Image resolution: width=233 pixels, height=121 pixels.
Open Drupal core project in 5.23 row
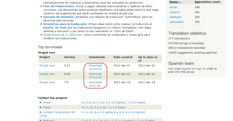point(47,66)
